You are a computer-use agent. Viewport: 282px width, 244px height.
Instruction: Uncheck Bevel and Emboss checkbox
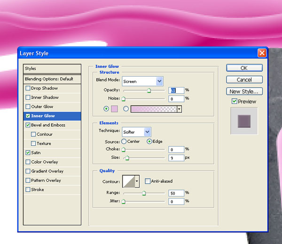(28, 125)
